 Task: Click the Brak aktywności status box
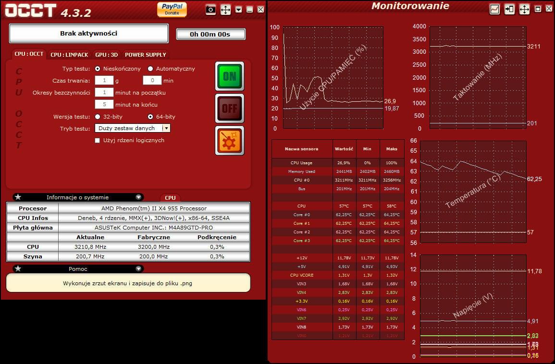88,33
